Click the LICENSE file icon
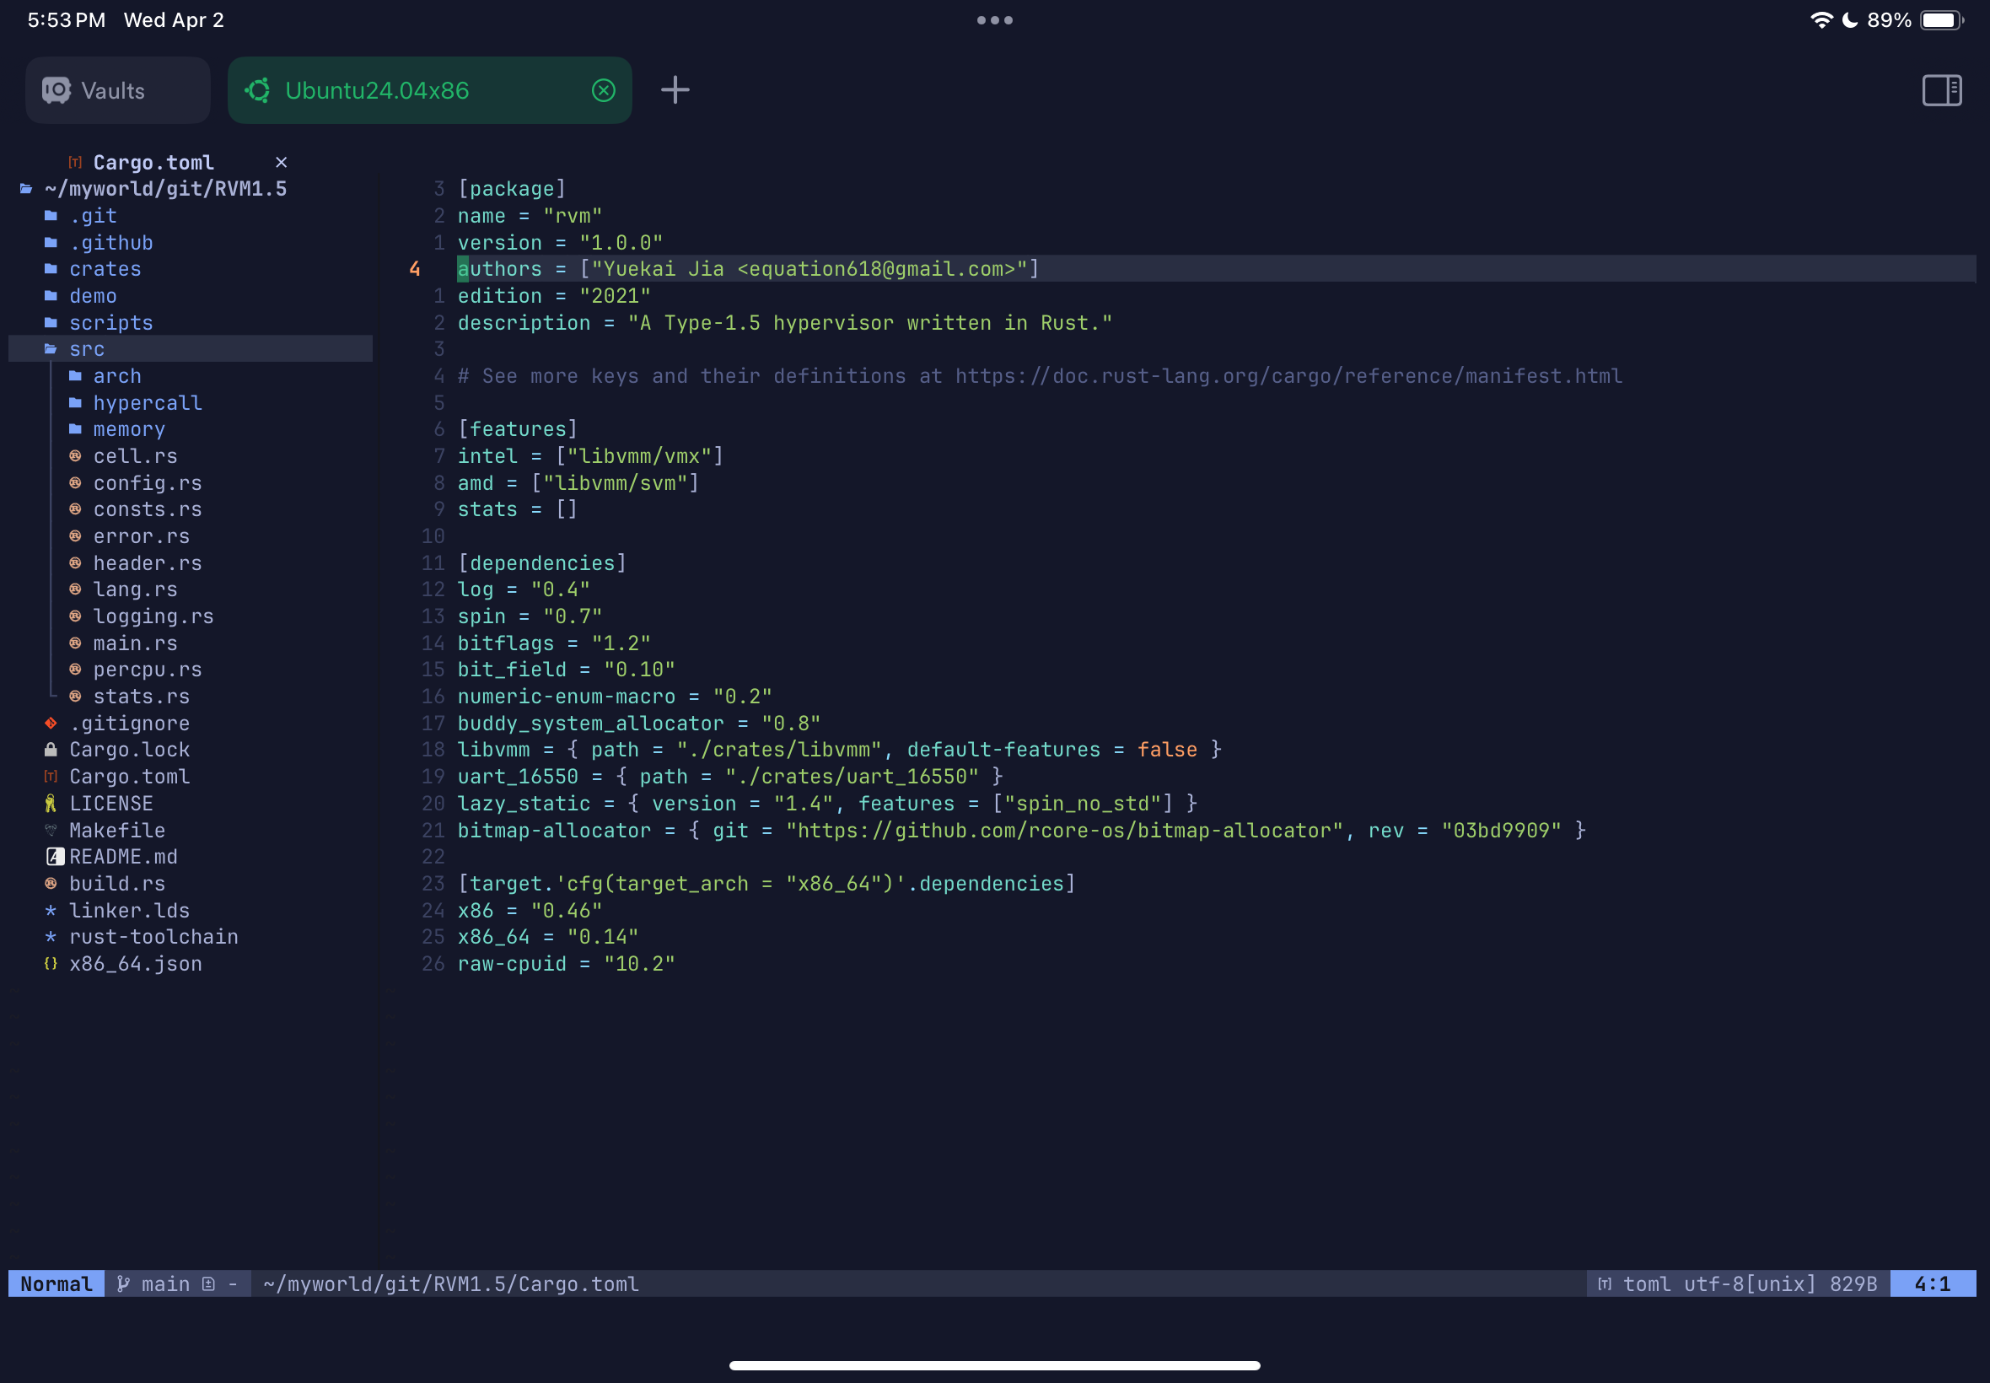This screenshot has height=1383, width=1990. [x=51, y=804]
